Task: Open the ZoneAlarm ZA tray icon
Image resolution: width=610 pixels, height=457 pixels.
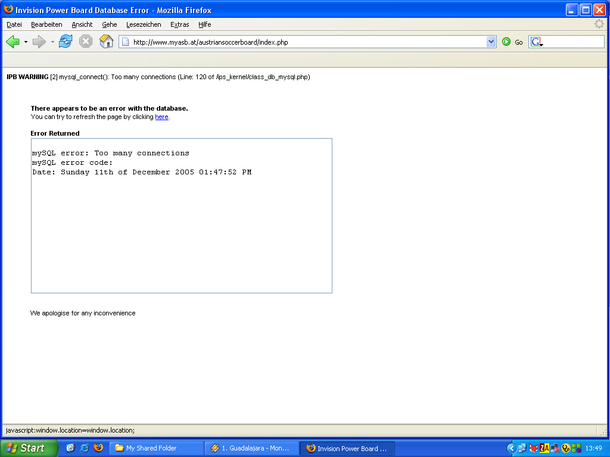Action: point(544,449)
